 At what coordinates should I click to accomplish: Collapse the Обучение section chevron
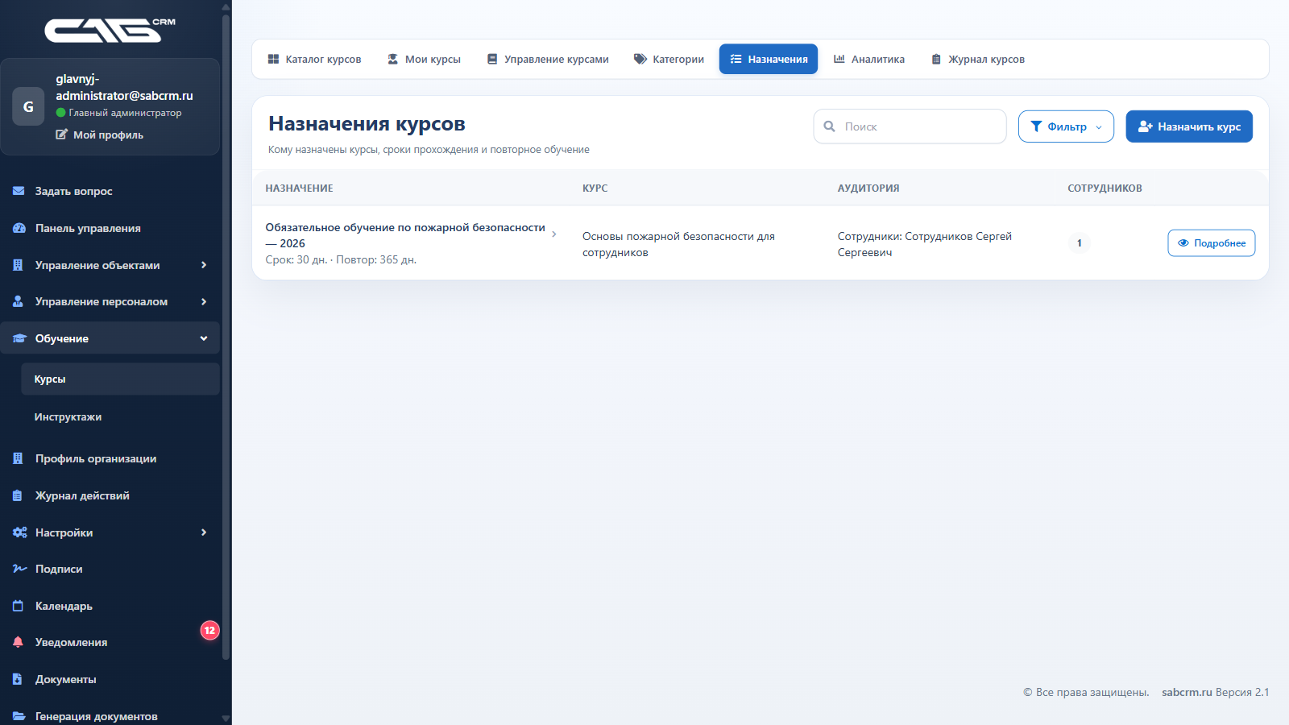[204, 338]
